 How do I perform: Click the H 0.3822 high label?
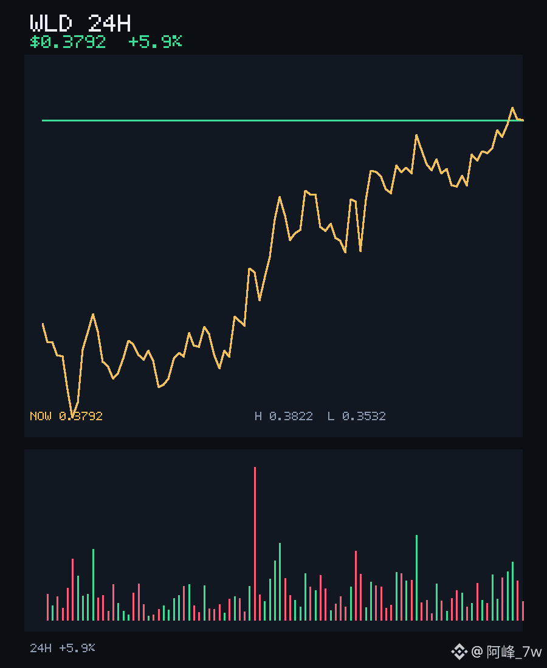point(283,416)
